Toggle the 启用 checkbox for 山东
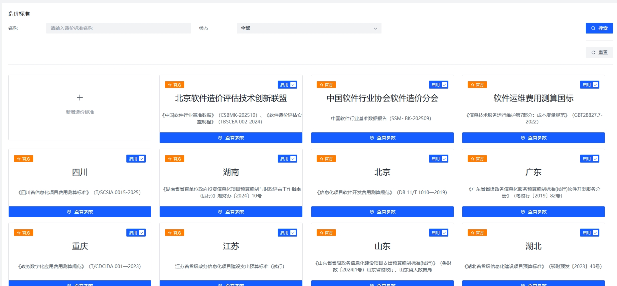The image size is (617, 286). point(444,233)
